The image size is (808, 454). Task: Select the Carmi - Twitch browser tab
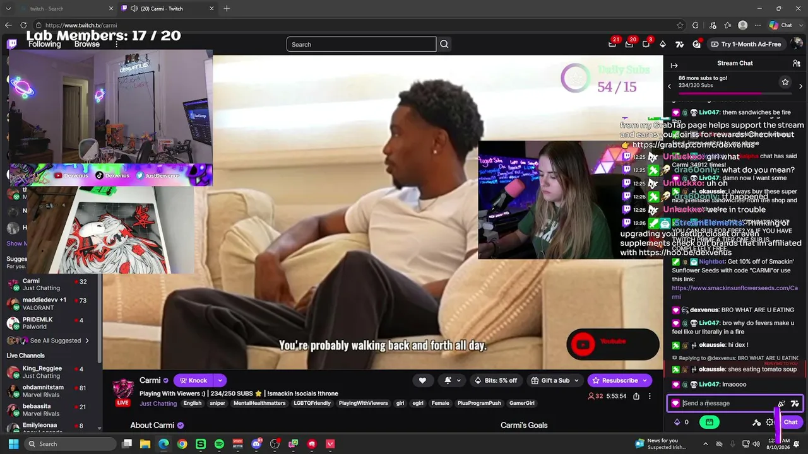[167, 9]
